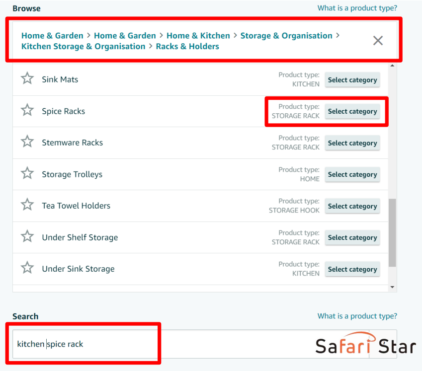Favorite the Storage Trolleys category star
The height and width of the screenshot is (371, 422).
tap(27, 173)
